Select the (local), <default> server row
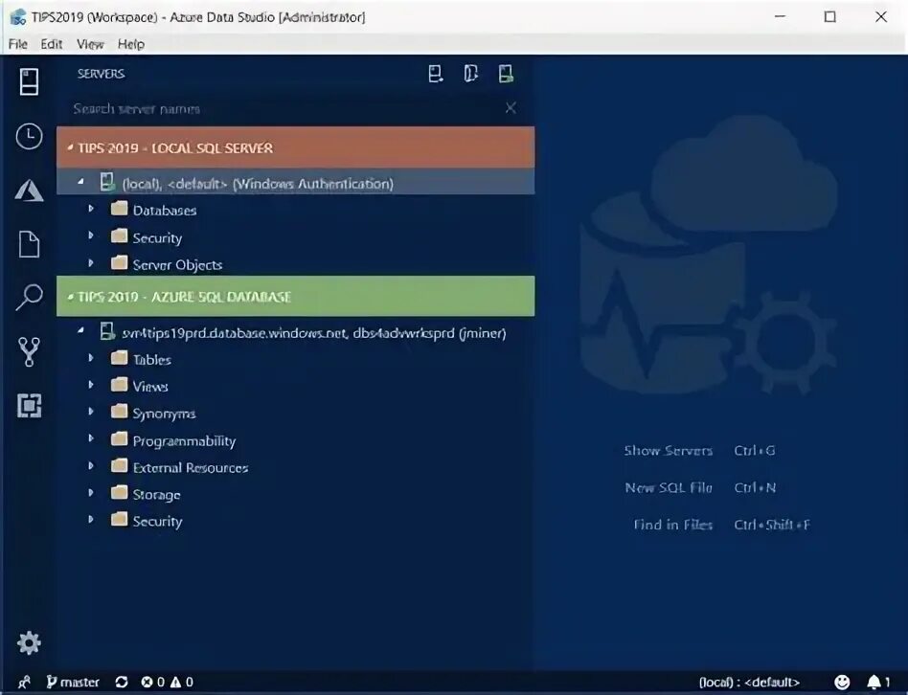 pyautogui.click(x=295, y=183)
